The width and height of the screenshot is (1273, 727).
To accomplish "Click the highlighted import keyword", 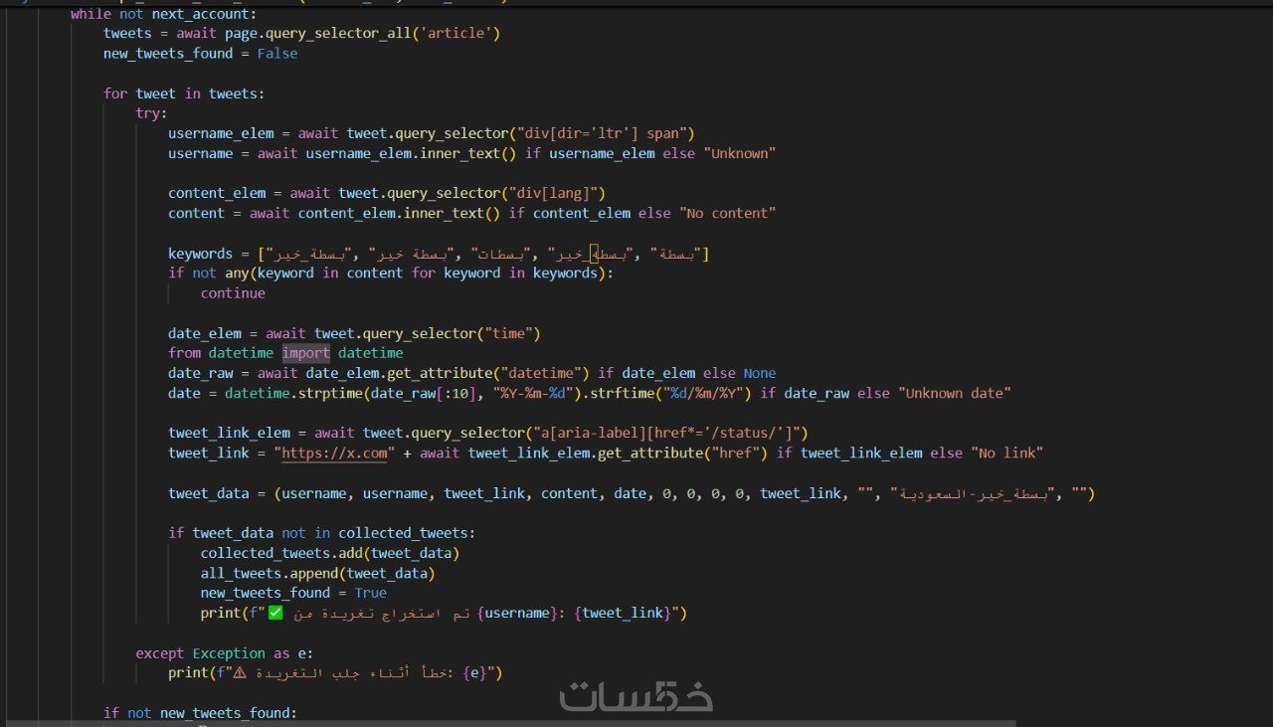I will point(306,353).
